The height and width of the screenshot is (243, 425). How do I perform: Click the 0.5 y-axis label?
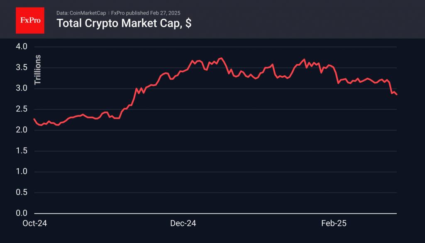tap(22, 192)
